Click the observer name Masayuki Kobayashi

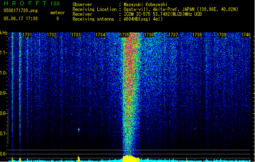tap(146, 4)
